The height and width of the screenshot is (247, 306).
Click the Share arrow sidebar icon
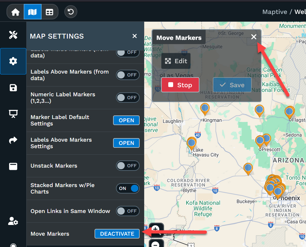13,140
